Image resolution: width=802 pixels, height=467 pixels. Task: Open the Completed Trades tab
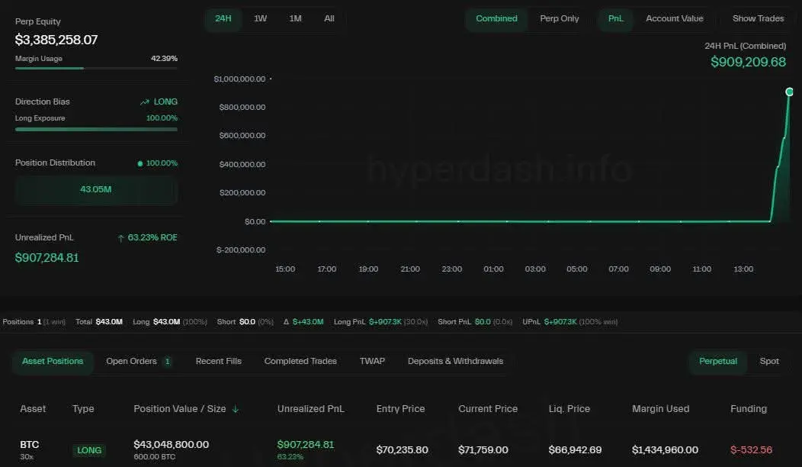click(x=300, y=361)
